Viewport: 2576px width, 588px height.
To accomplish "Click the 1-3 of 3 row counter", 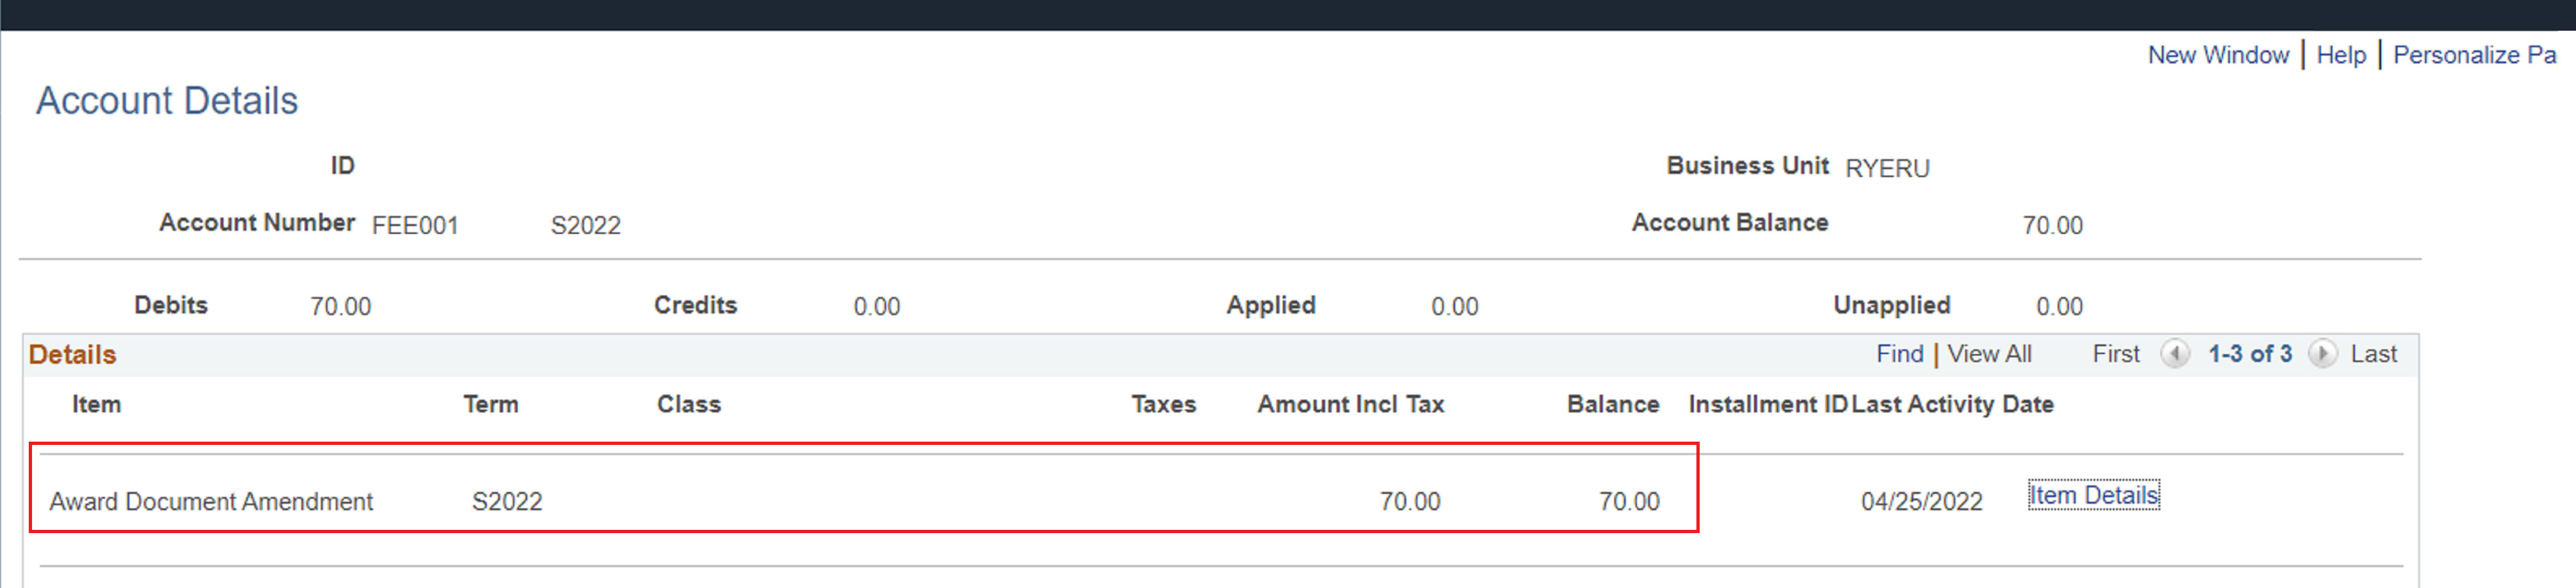I will click(2249, 354).
